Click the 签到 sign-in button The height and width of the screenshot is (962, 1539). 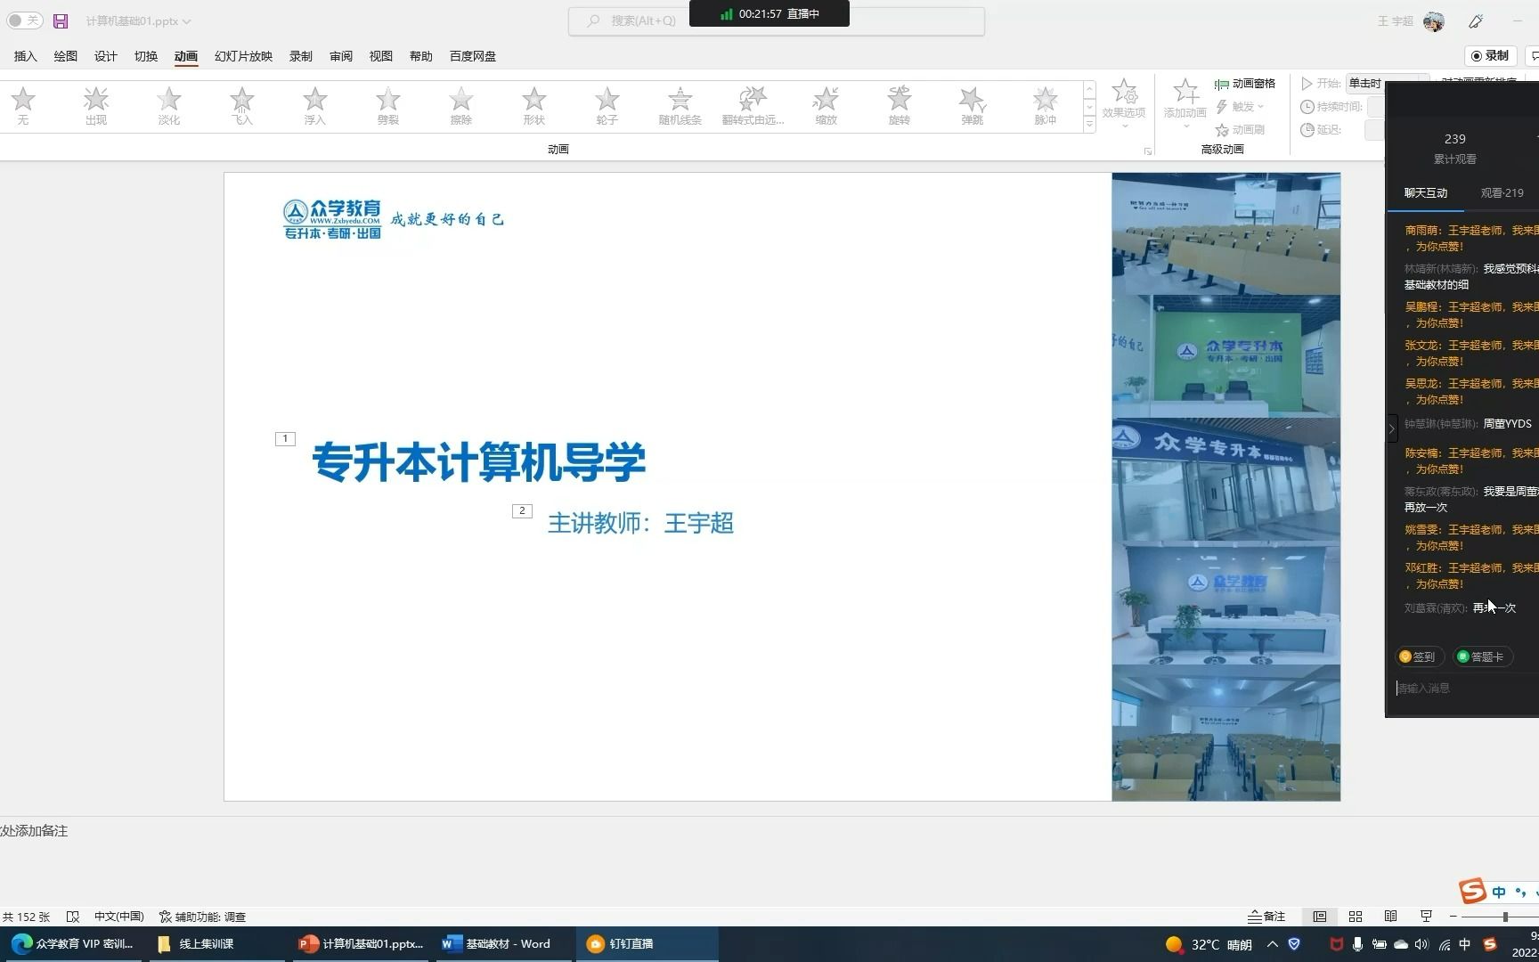click(1418, 656)
